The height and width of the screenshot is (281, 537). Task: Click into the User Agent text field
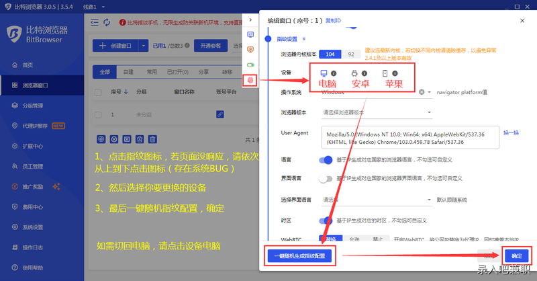tap(410, 138)
